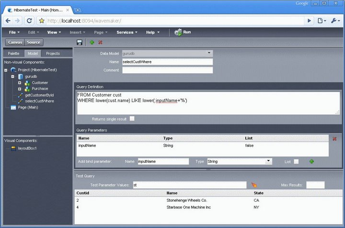Viewport: 345px width, 228px height.
Task: Reload the page in the browser
Action: click(x=29, y=21)
